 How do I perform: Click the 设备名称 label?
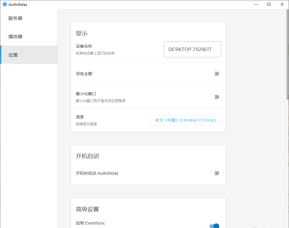click(x=84, y=46)
